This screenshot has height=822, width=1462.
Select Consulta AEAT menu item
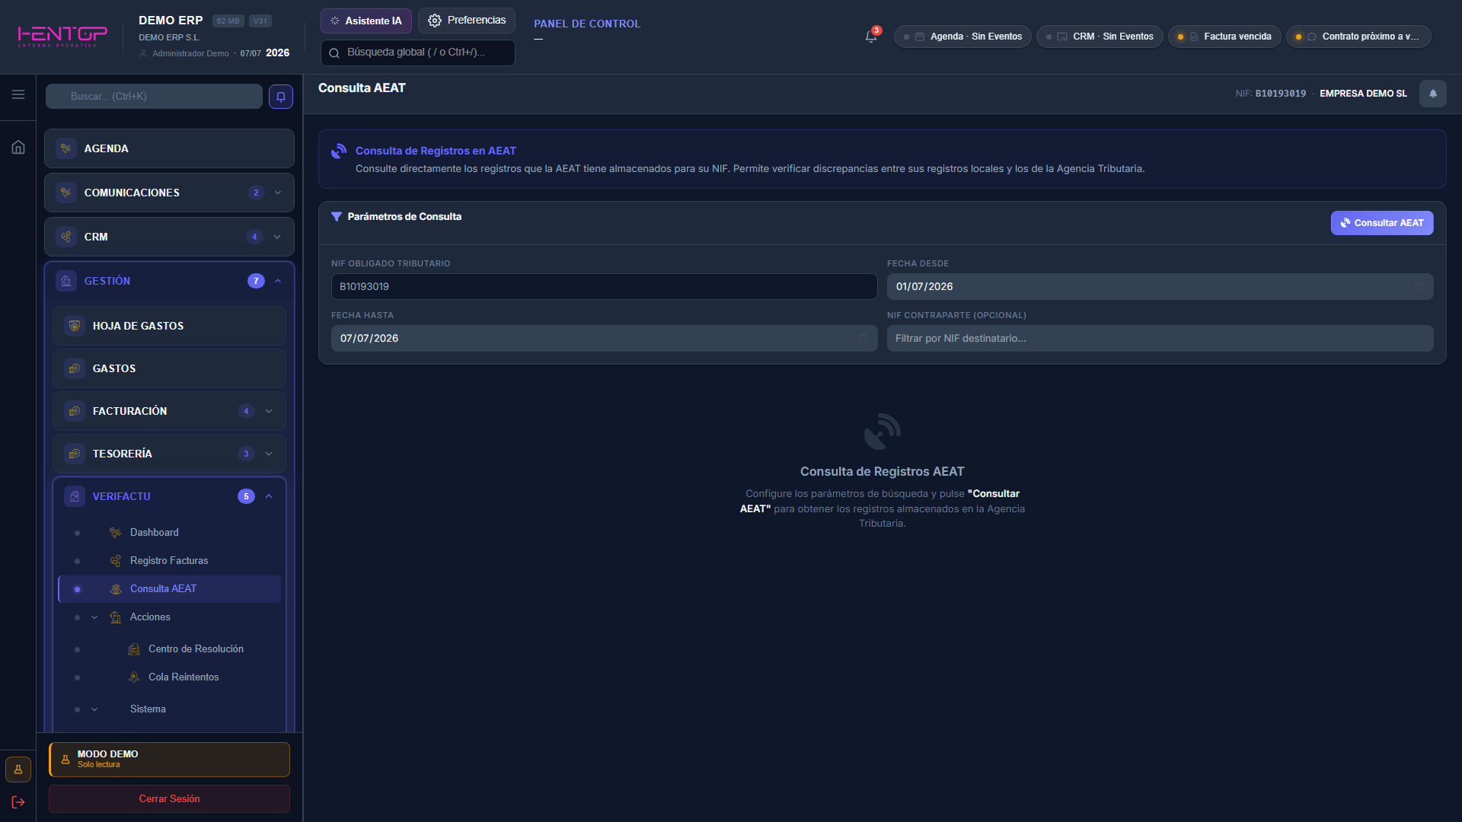pyautogui.click(x=169, y=589)
